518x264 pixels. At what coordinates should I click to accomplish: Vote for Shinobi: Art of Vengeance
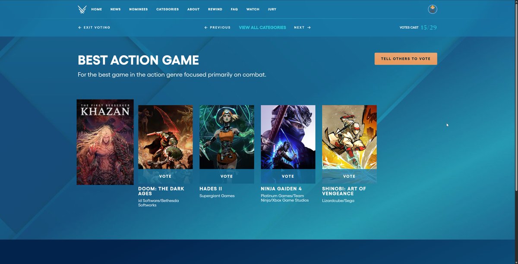(x=349, y=176)
